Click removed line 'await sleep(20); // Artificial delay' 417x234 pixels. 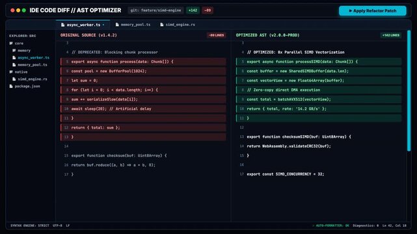tap(143, 109)
